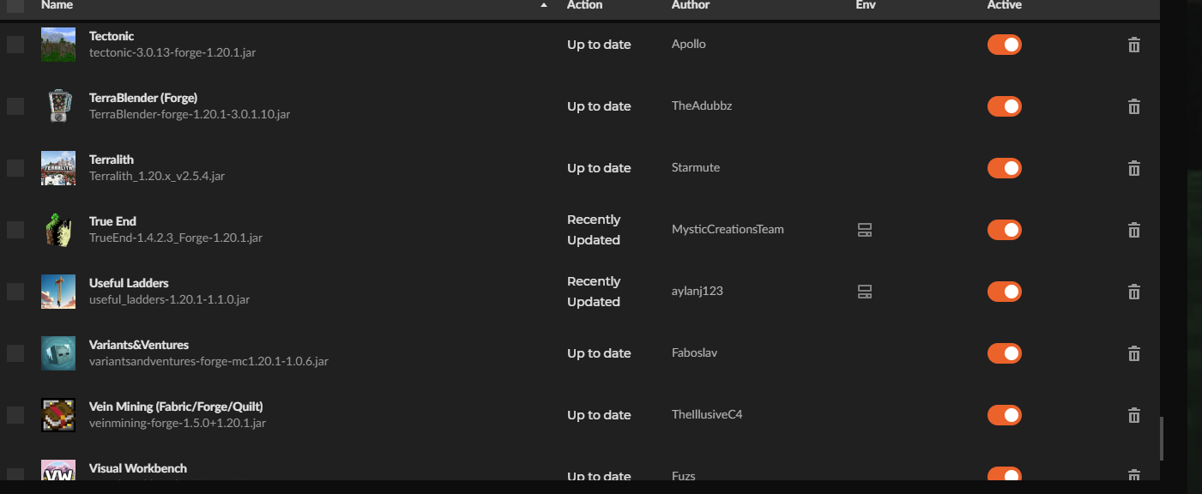The width and height of the screenshot is (1202, 494).
Task: Delete the Variants&Ventures mod
Action: pos(1133,353)
